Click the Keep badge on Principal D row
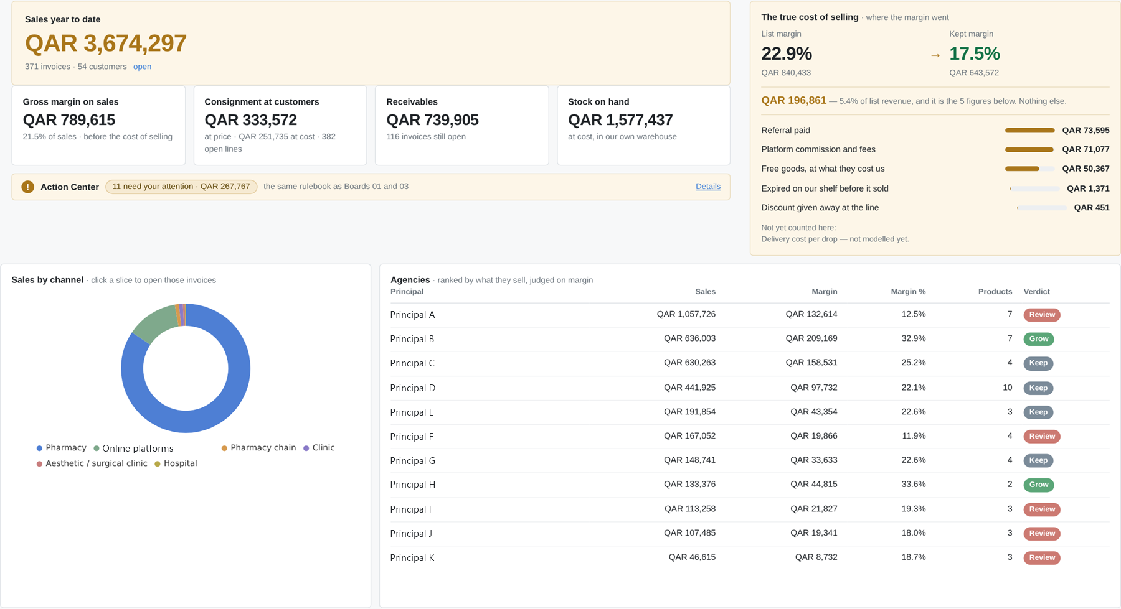This screenshot has height=609, width=1121. [x=1038, y=388]
